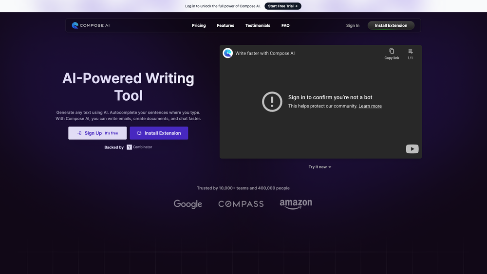This screenshot has width=487, height=274.
Task: Open video title Write faster with Compose AI
Action: tap(265, 53)
